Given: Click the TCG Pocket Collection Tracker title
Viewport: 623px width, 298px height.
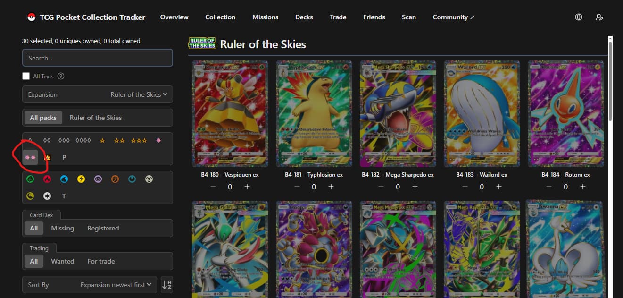Looking at the screenshot, I should (x=92, y=17).
